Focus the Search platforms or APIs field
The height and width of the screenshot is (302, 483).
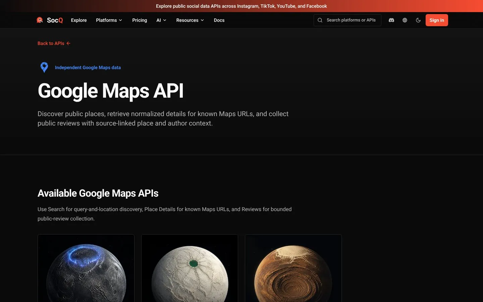tap(347, 20)
